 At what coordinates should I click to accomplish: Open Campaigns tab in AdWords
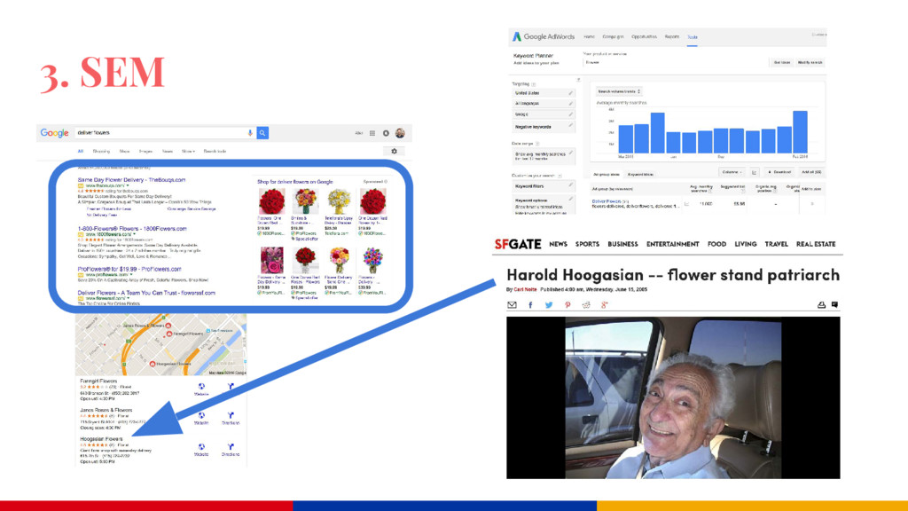click(x=613, y=36)
